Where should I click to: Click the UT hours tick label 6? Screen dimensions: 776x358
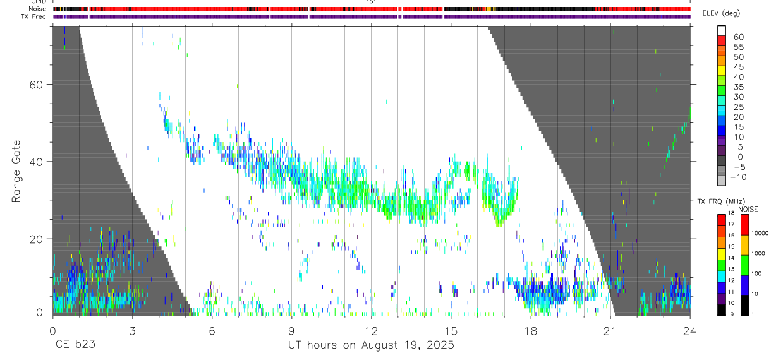point(212,330)
